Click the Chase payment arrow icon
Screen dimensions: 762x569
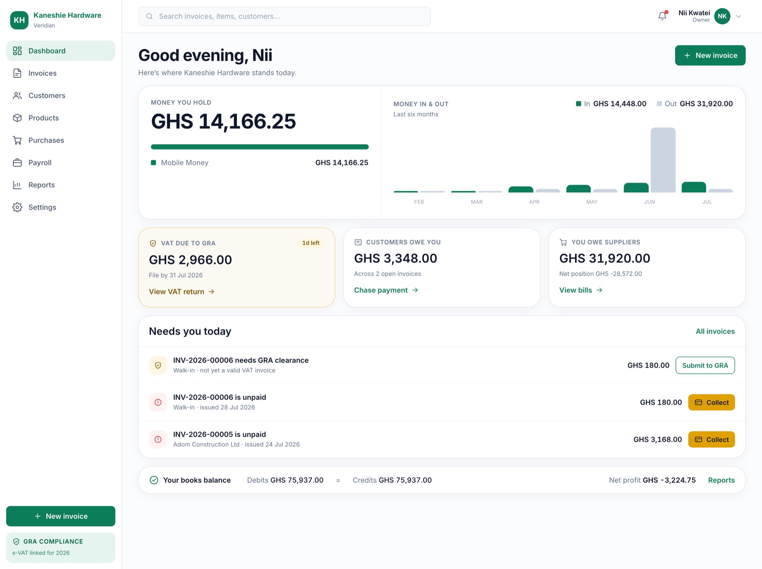click(415, 290)
